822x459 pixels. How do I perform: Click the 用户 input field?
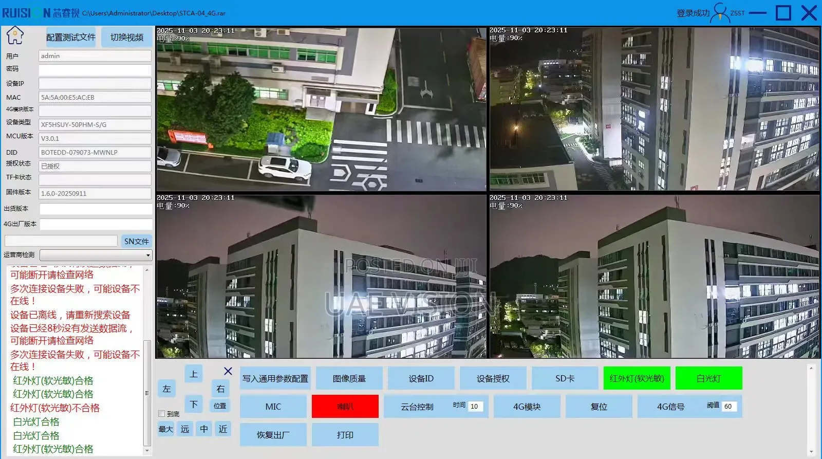tap(95, 56)
